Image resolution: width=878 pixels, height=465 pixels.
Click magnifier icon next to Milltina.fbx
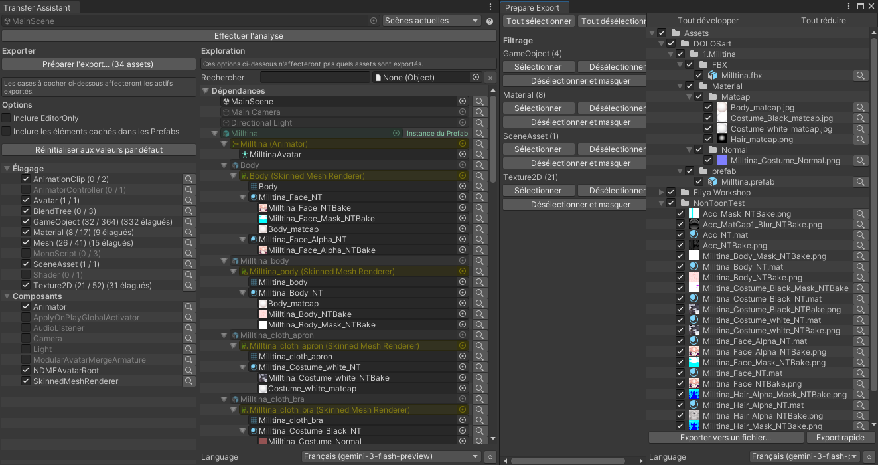[861, 76]
